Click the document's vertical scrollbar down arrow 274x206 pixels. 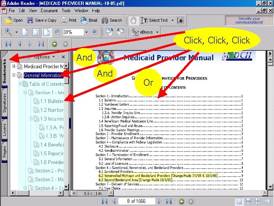(270, 187)
